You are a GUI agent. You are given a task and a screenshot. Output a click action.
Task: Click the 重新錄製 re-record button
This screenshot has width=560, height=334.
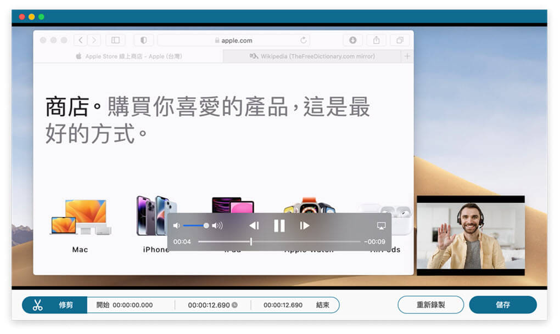coord(431,305)
